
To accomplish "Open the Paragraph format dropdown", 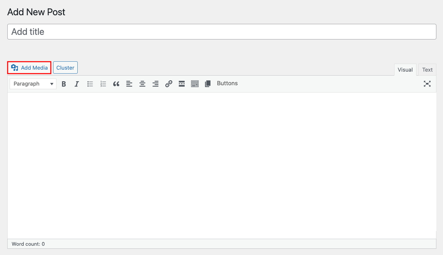I will (x=33, y=84).
